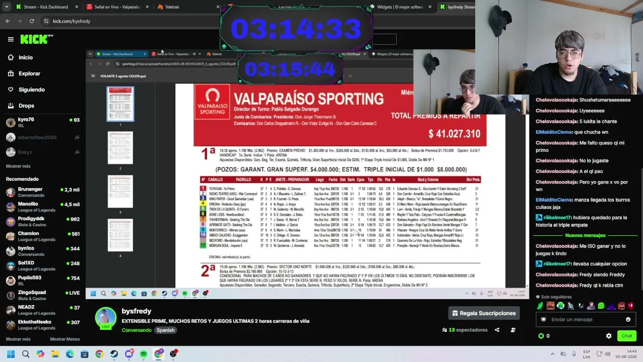Image resolution: width=643 pixels, height=362 pixels.
Task: Close the Stream - Kick Dashboard tab
Action: point(76,7)
